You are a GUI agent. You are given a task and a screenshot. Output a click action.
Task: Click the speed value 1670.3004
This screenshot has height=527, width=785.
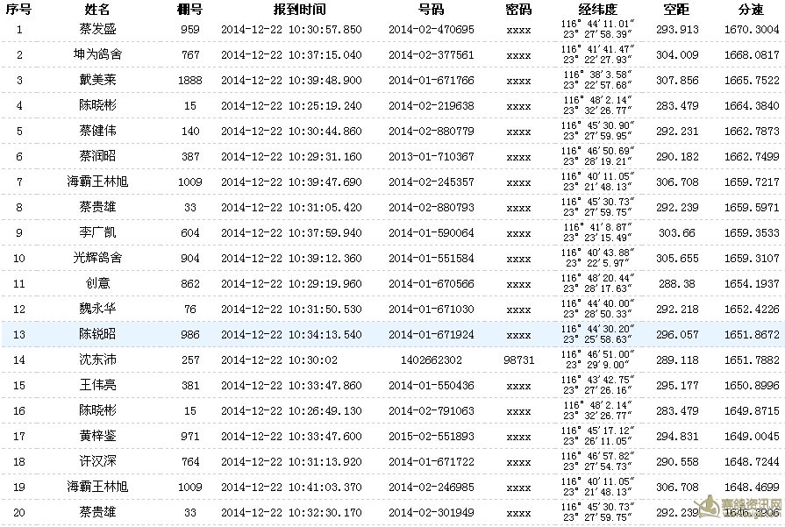(752, 30)
